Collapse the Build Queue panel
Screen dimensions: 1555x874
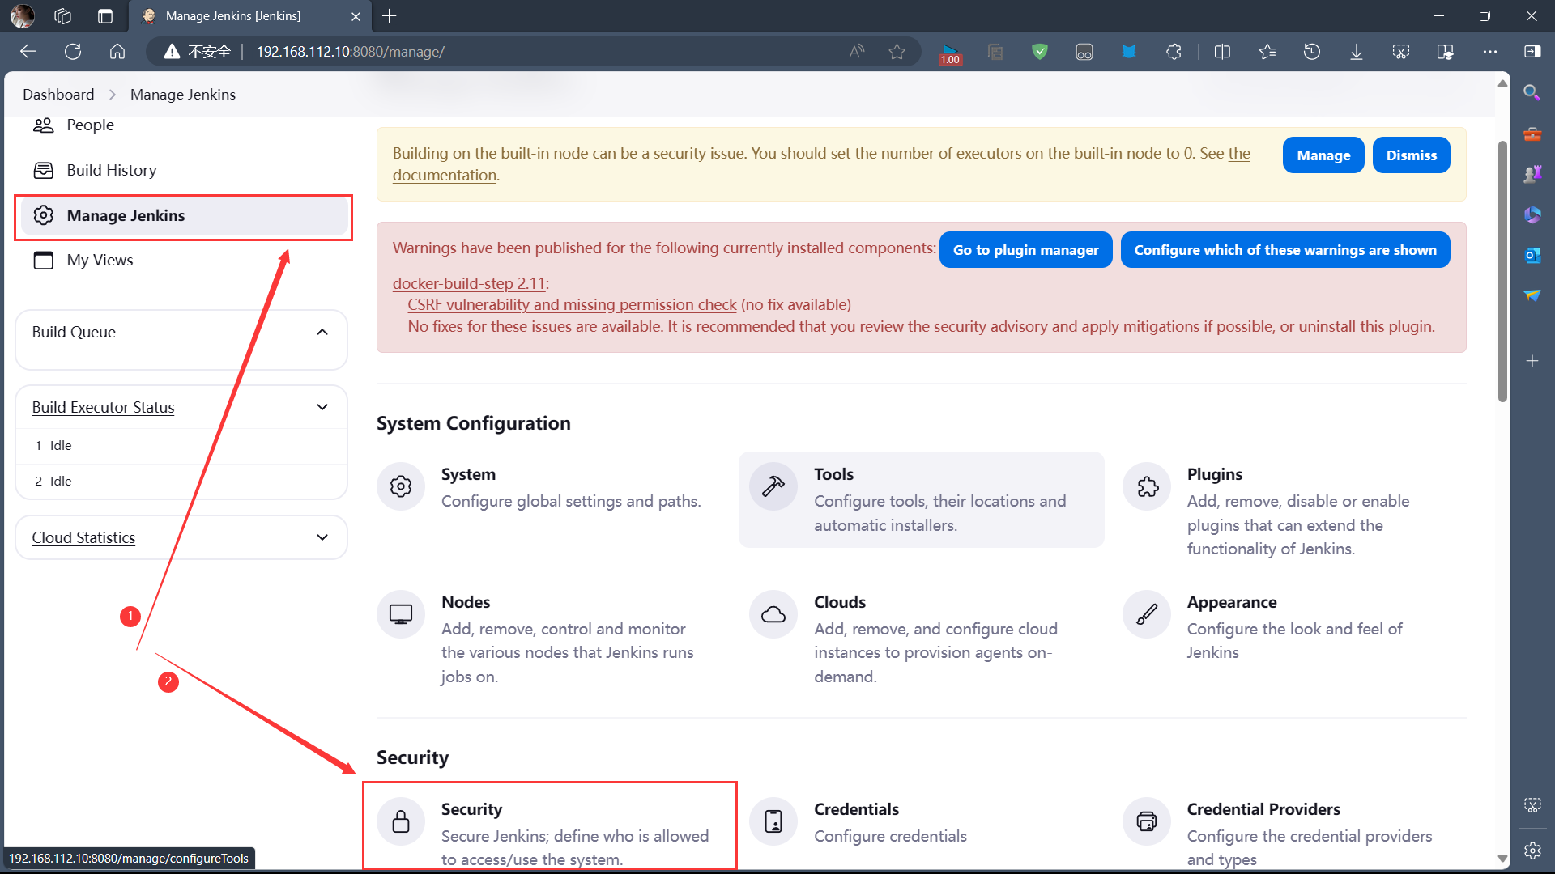pos(322,333)
